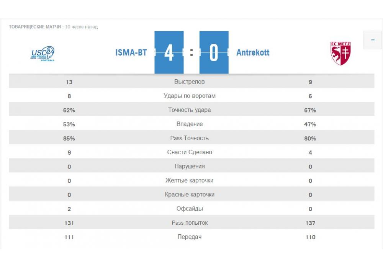
Task: Click the Точность удара row label
Action: pos(190,110)
